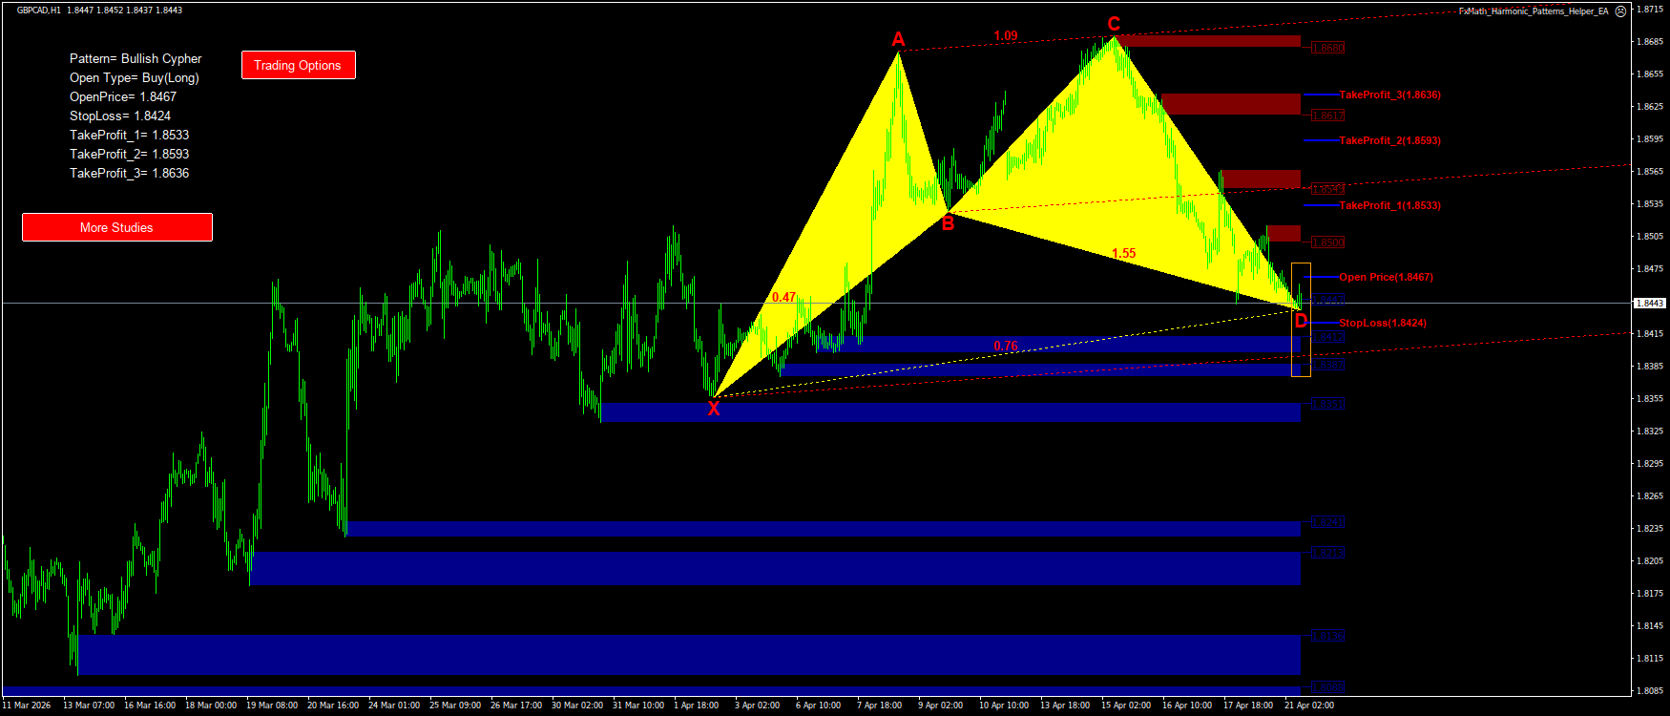Click the 15 Apr 02:00 time label

[x=1126, y=705]
